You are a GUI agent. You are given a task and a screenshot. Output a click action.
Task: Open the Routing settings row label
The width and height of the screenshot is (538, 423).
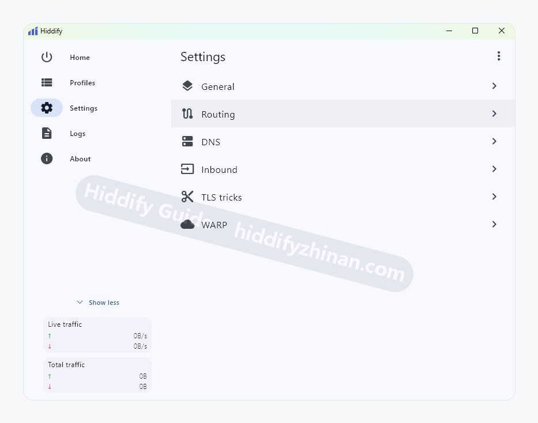tap(218, 115)
